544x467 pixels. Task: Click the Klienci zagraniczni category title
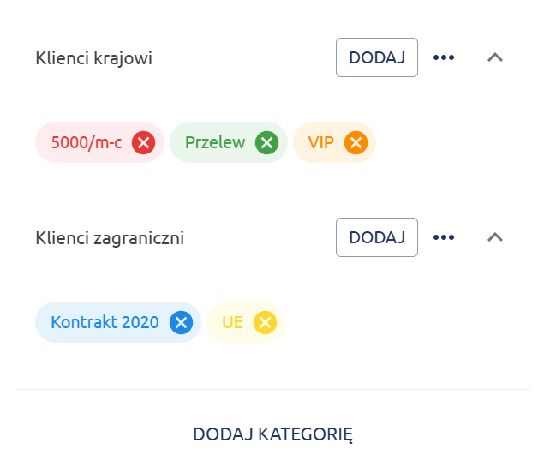tap(110, 238)
